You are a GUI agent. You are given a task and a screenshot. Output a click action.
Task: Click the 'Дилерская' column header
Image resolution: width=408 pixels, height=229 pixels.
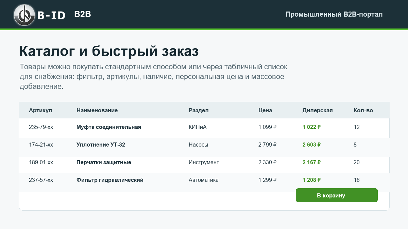coord(318,110)
